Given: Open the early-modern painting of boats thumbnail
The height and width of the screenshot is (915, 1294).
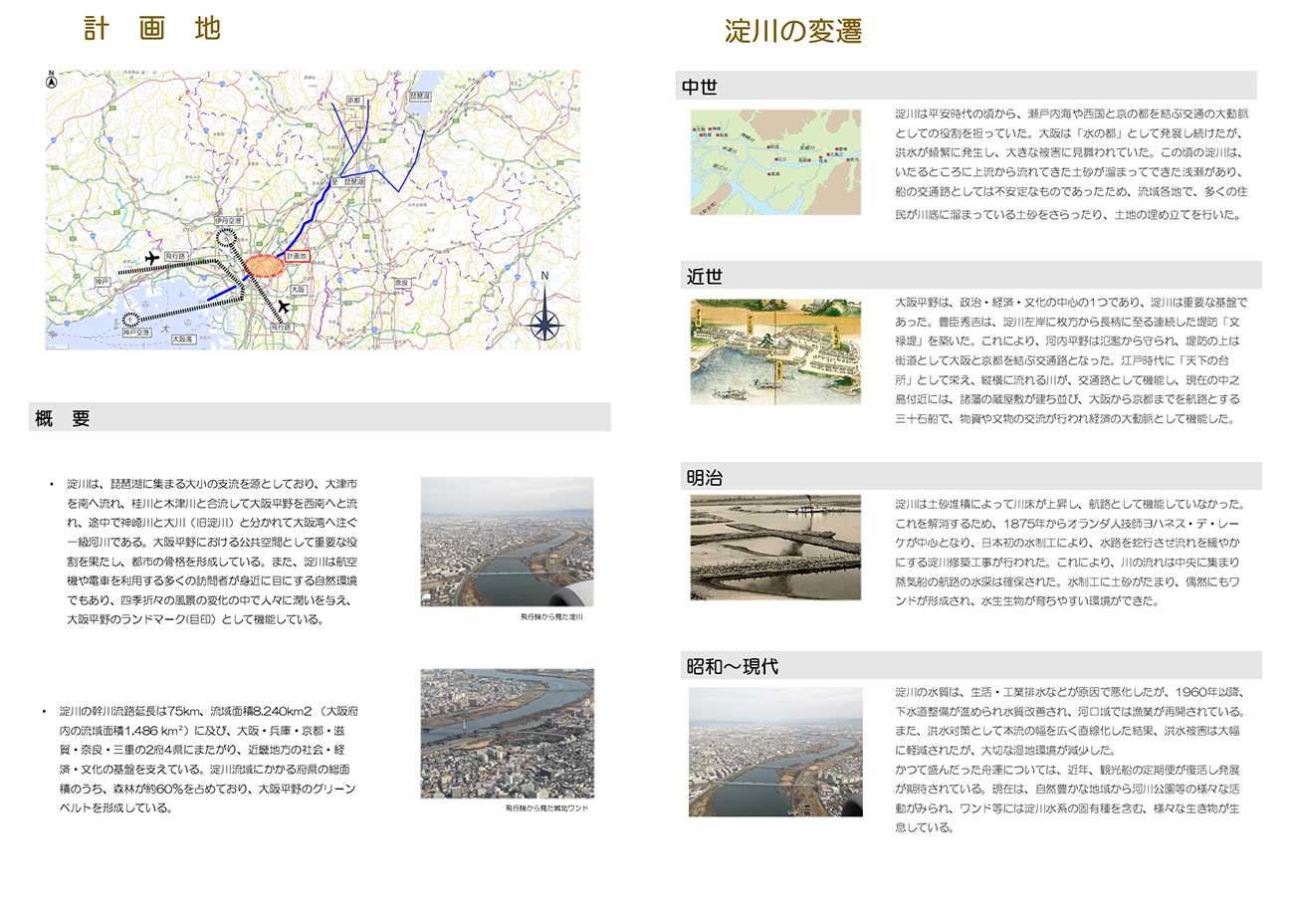Looking at the screenshot, I should point(775,351).
